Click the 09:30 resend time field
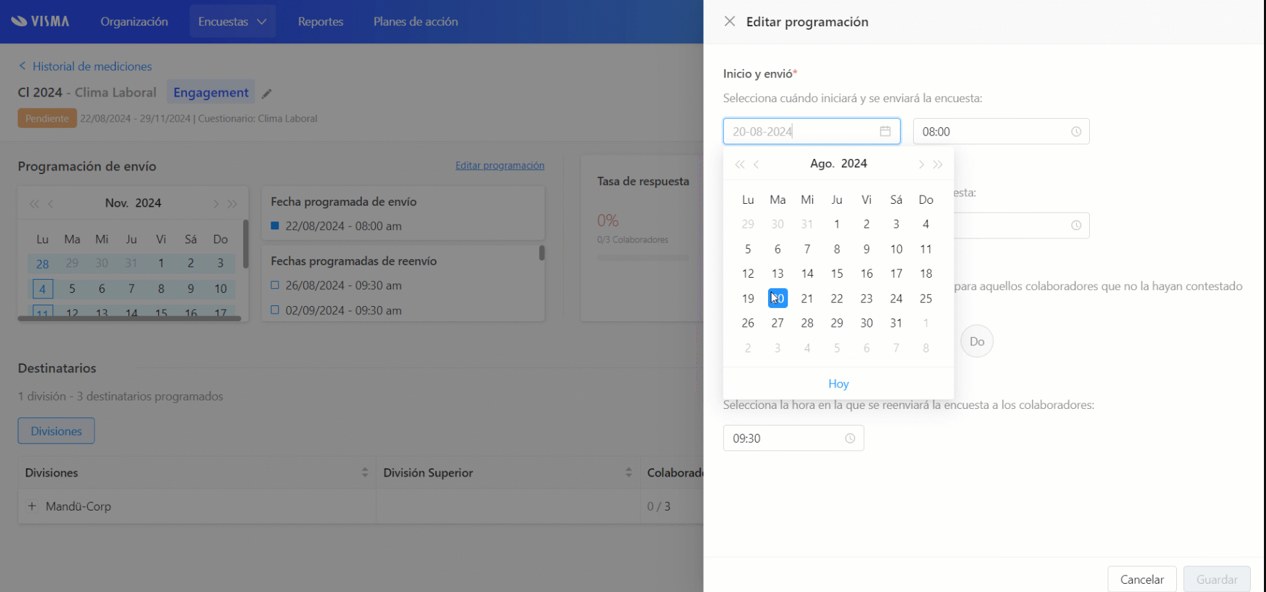This screenshot has width=1266, height=592. (794, 438)
